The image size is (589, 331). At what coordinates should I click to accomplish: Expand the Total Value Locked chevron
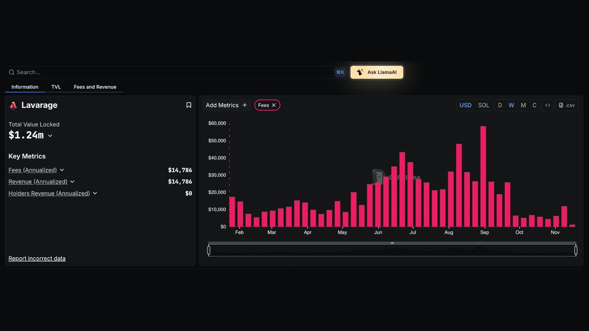click(x=50, y=136)
